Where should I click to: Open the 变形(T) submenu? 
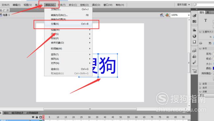pos(68,55)
